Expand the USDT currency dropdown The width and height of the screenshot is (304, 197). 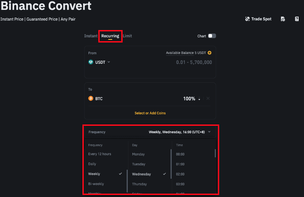(x=108, y=62)
